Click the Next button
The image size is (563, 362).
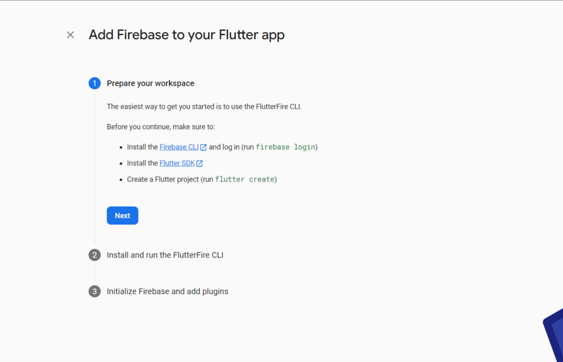pyautogui.click(x=123, y=216)
